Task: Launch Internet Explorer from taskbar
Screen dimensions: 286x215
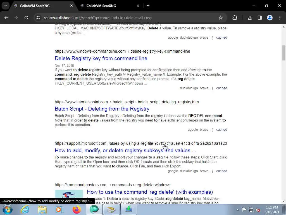Action: tap(25, 209)
